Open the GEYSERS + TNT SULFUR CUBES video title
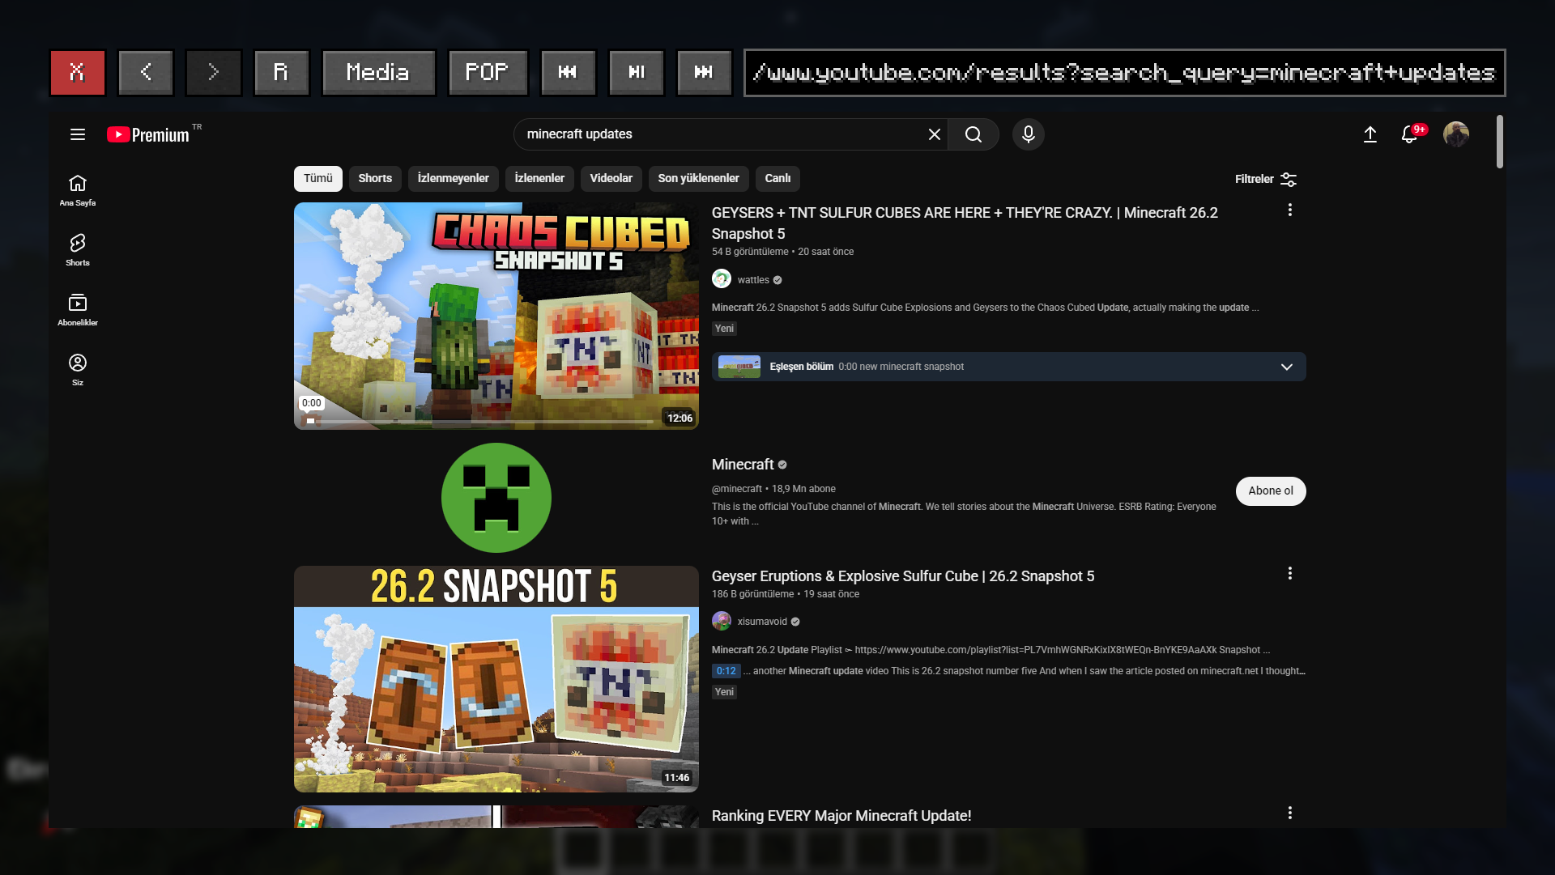 (x=965, y=223)
